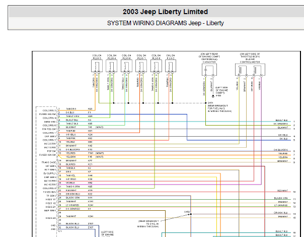Click the "TAN/YEL" wire label on pin 18

pyautogui.click(x=70, y=175)
